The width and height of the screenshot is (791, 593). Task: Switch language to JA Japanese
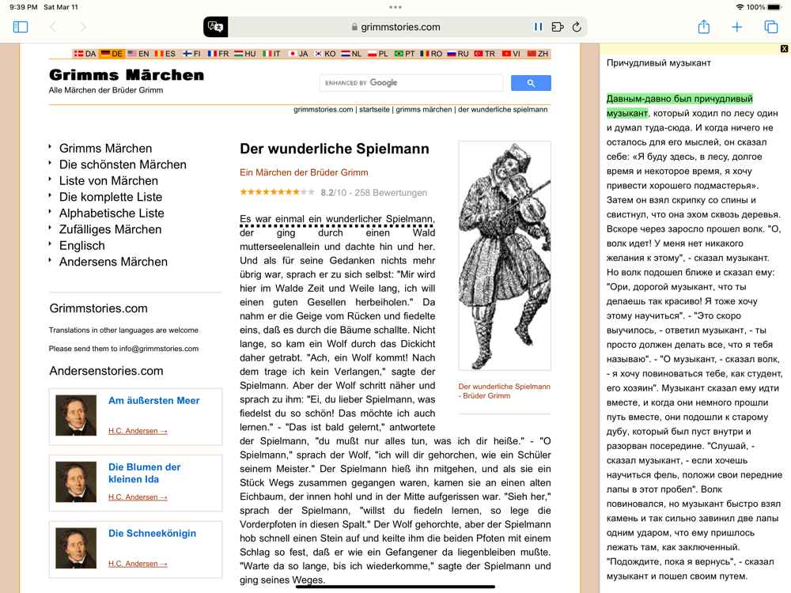(298, 54)
